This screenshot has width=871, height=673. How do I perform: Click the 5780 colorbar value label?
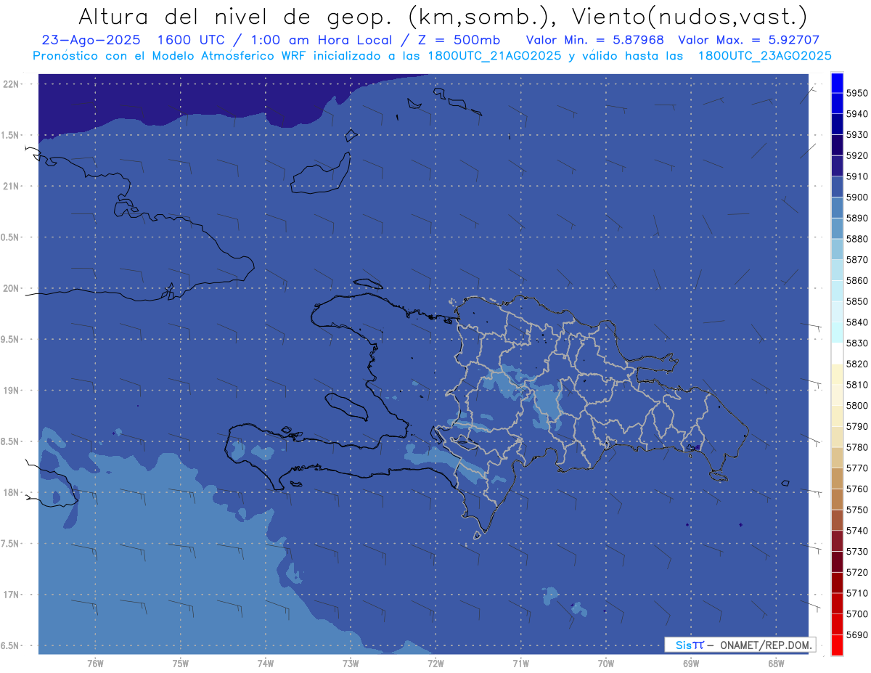857,447
